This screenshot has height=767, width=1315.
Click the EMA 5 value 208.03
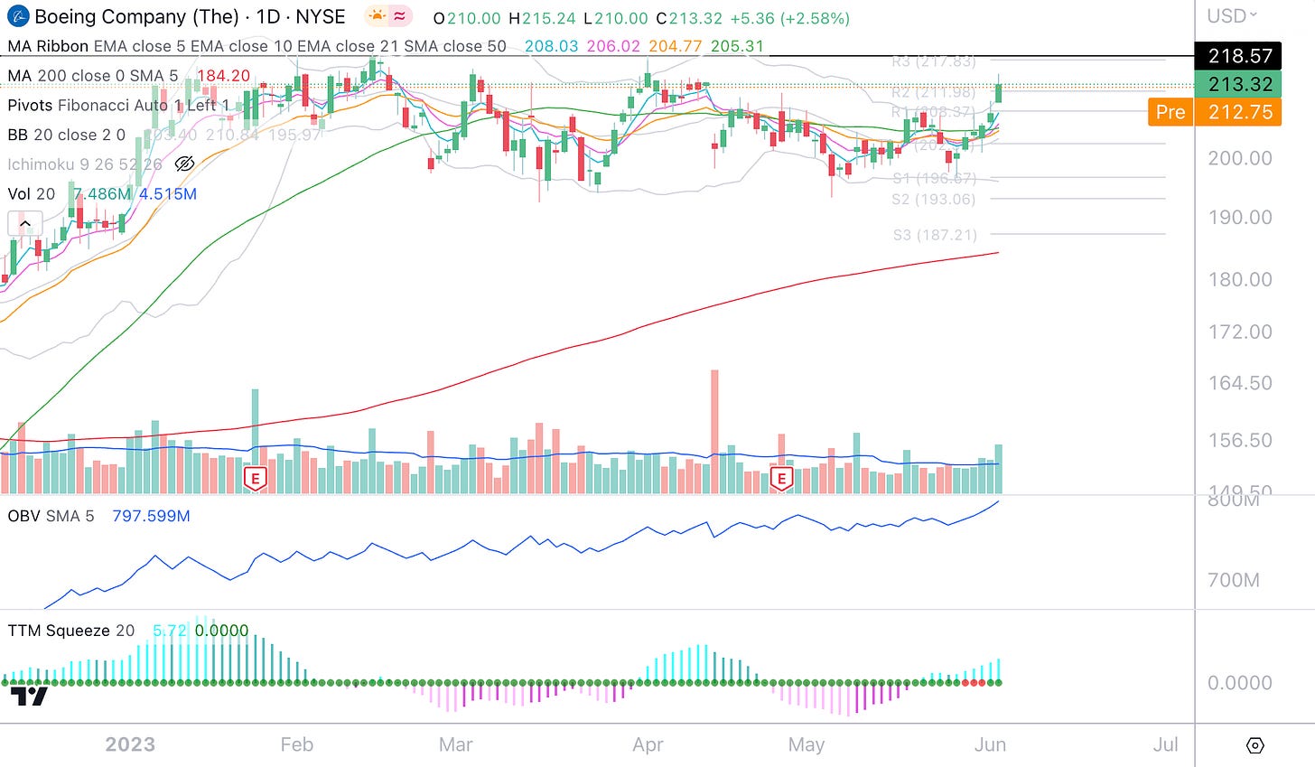(x=552, y=45)
